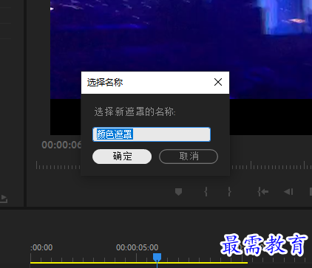
Task: Close the 选择名称 dialog
Action: pos(218,82)
